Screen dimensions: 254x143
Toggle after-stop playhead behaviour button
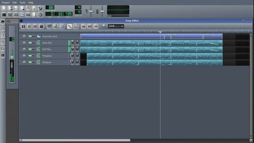96,26
